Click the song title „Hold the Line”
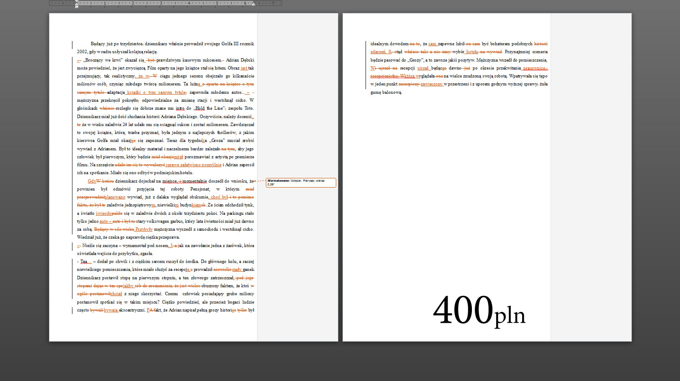The image size is (680, 381). [210, 108]
